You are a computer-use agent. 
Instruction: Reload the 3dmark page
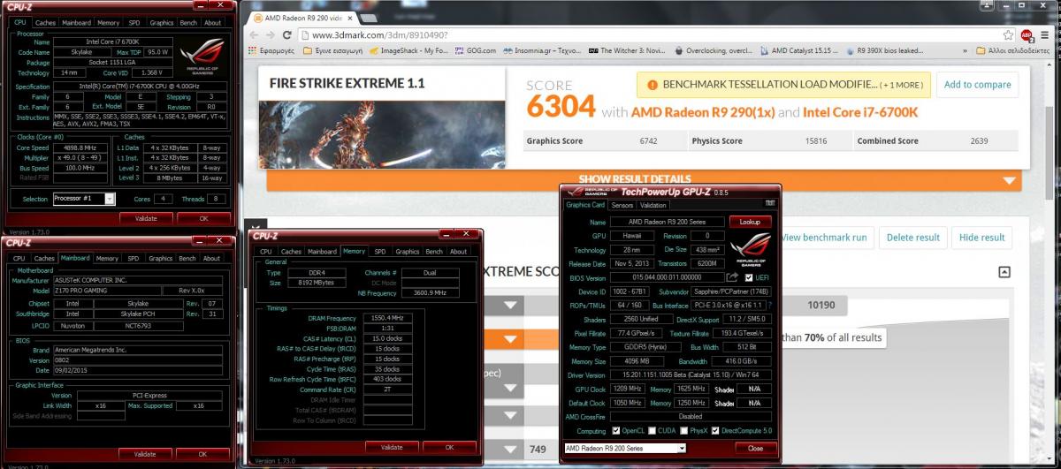tap(287, 34)
